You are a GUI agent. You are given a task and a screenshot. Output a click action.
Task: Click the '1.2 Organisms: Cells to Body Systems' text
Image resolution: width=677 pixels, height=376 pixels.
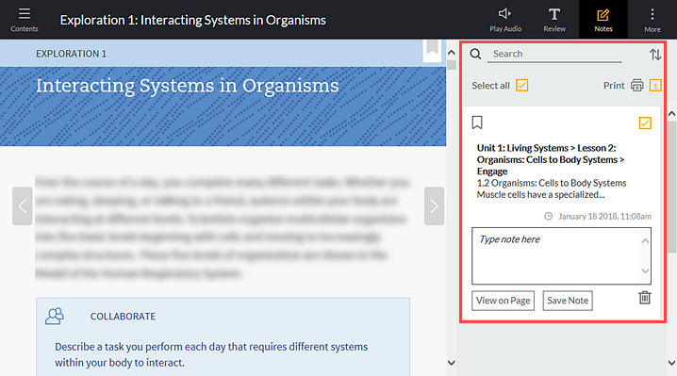click(x=552, y=183)
